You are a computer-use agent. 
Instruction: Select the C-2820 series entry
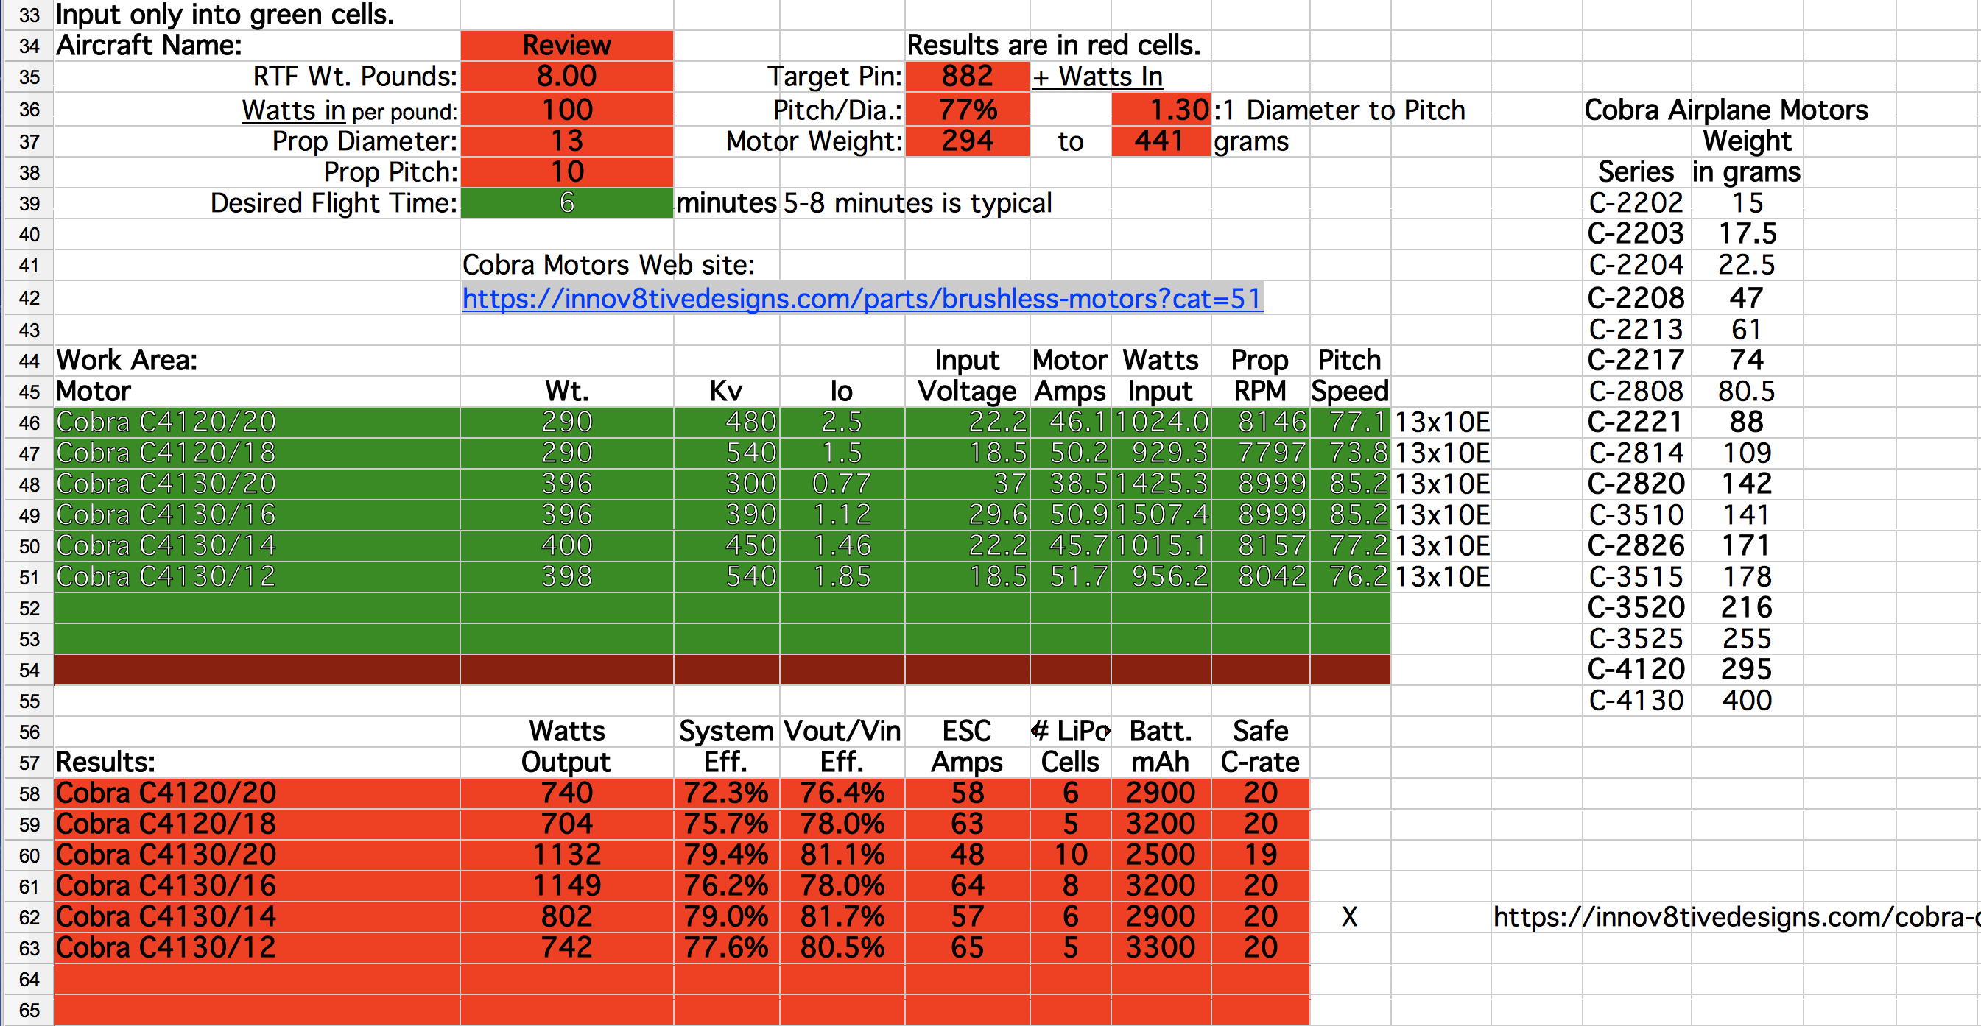tap(1636, 484)
